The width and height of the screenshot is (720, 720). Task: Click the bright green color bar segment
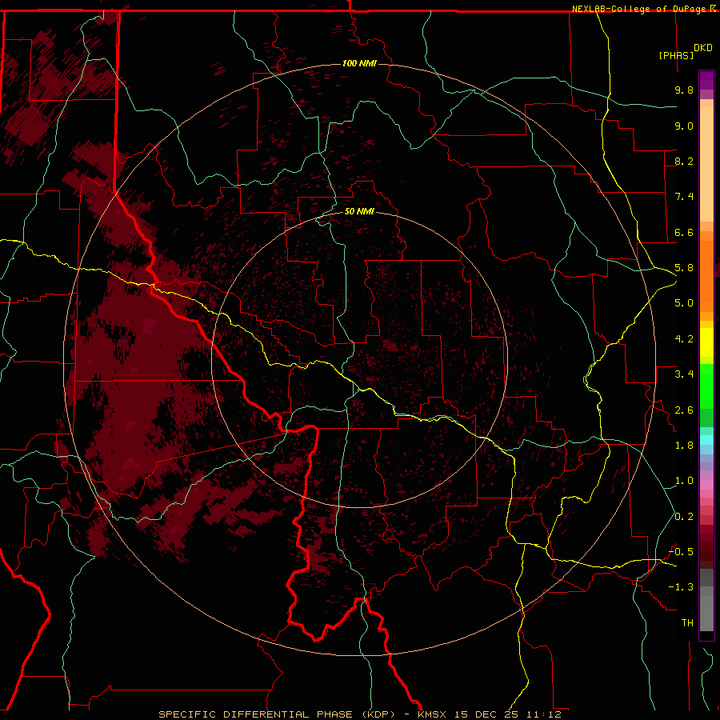point(706,386)
